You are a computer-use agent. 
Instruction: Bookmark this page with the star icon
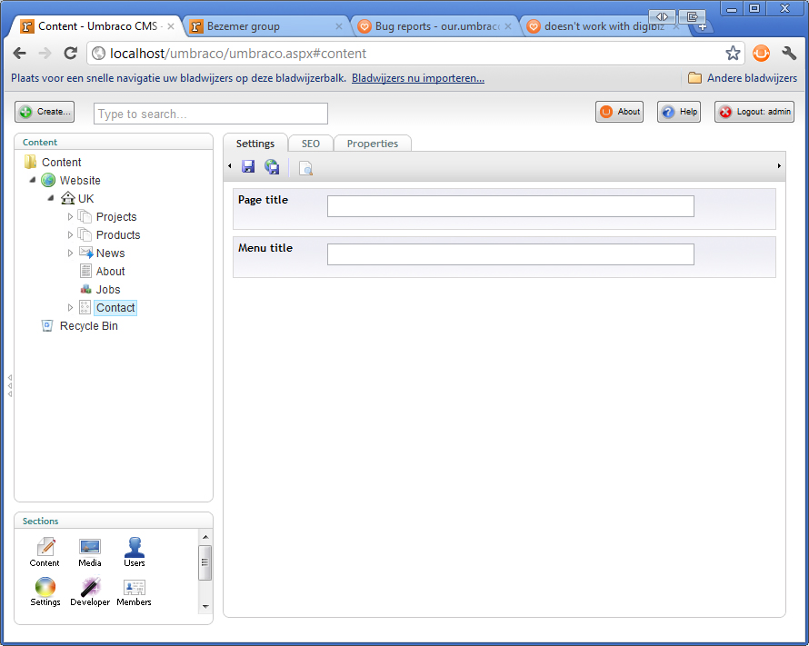click(x=733, y=54)
